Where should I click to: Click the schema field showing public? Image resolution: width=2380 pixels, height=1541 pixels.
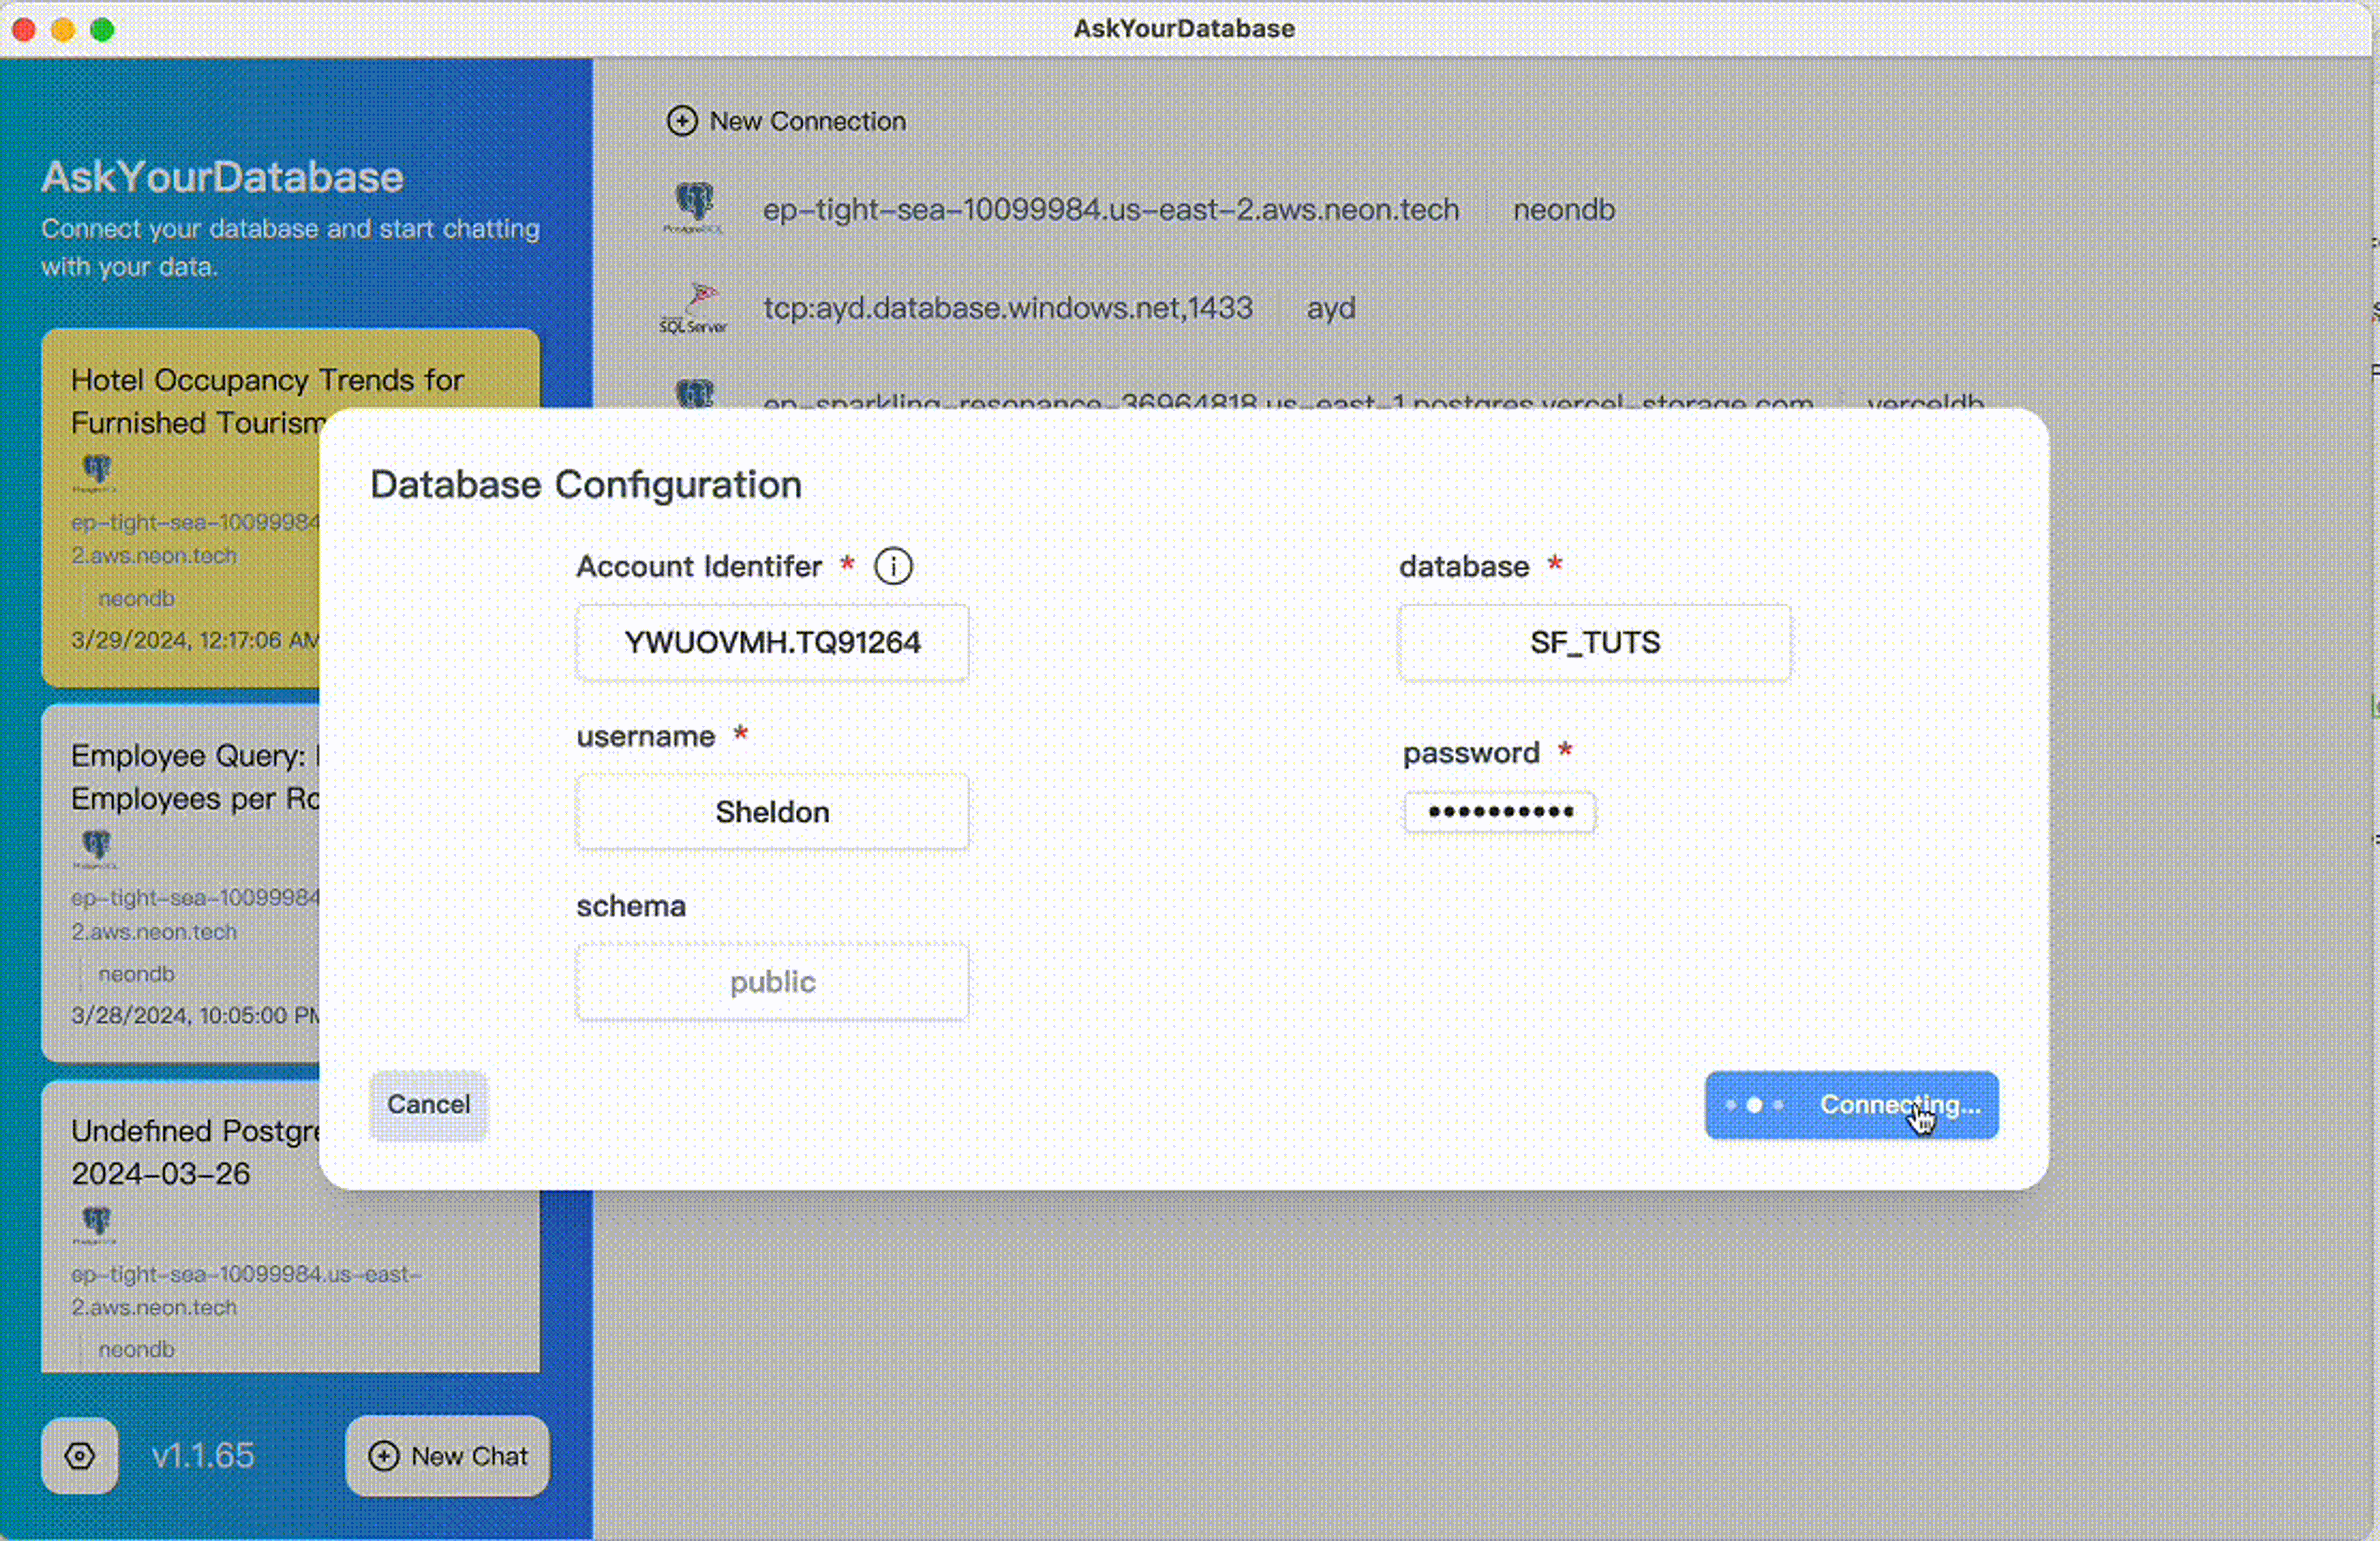772,982
